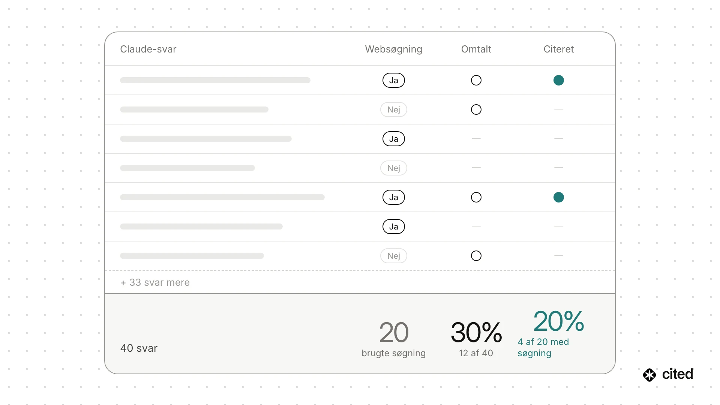Click the Ja badge in sixth row
This screenshot has height=405, width=720.
(x=394, y=226)
